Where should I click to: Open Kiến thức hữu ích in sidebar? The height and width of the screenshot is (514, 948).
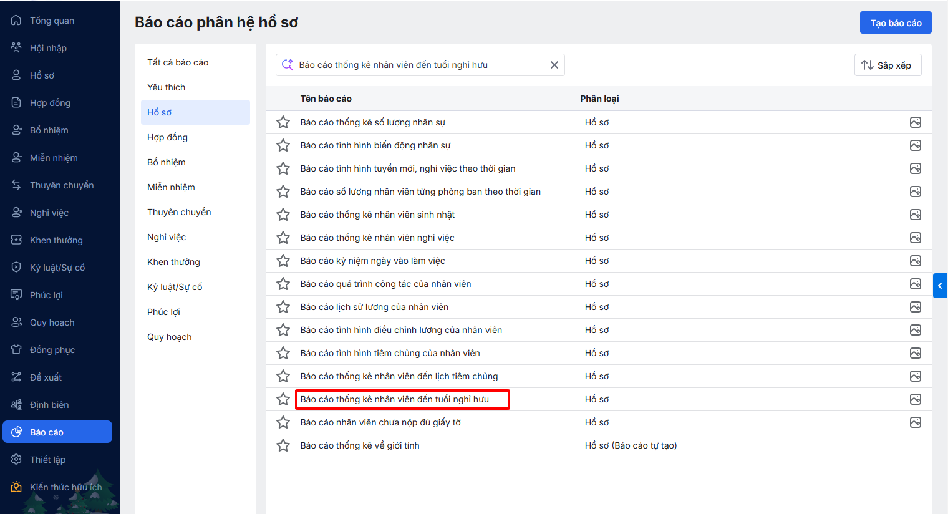coord(65,487)
